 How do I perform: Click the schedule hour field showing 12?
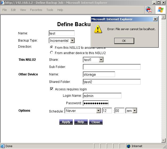point(107,111)
